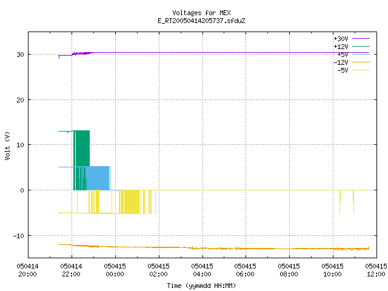
Task: Click the x-axis tick 050415 00:00
Action: 115,270
